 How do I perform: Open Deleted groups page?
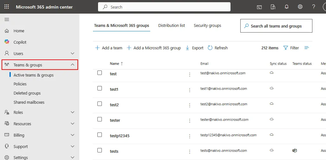point(27,93)
